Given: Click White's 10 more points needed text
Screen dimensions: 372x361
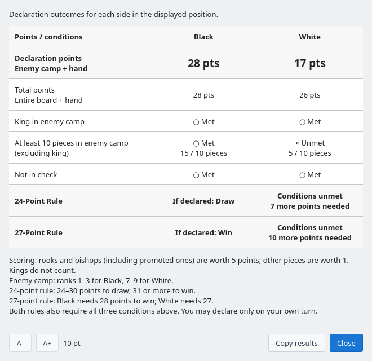Looking at the screenshot, I should pyautogui.click(x=310, y=237).
